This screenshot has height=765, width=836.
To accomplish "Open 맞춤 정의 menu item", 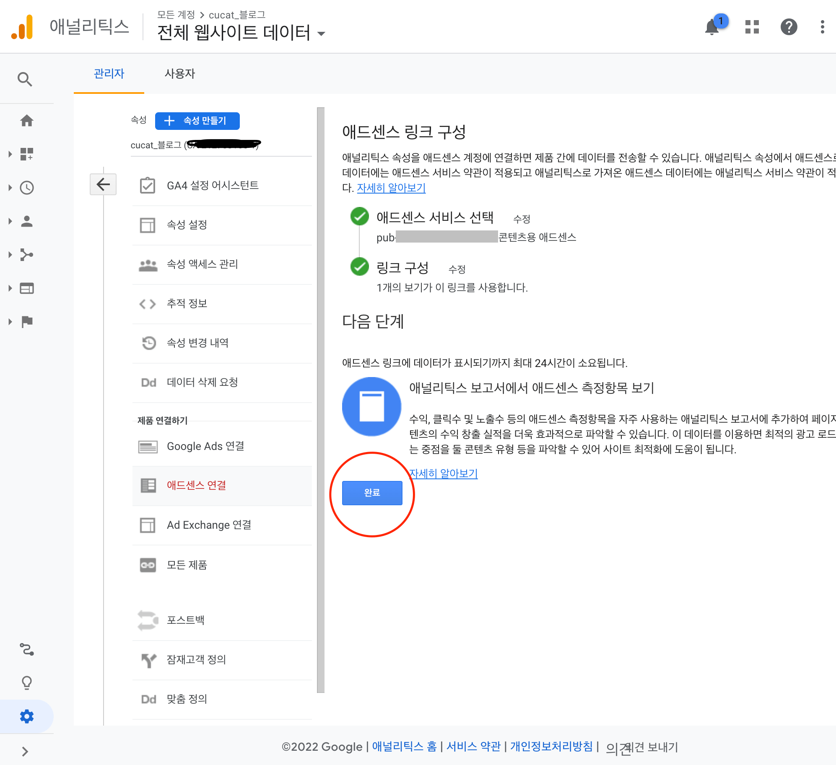I will coord(222,699).
